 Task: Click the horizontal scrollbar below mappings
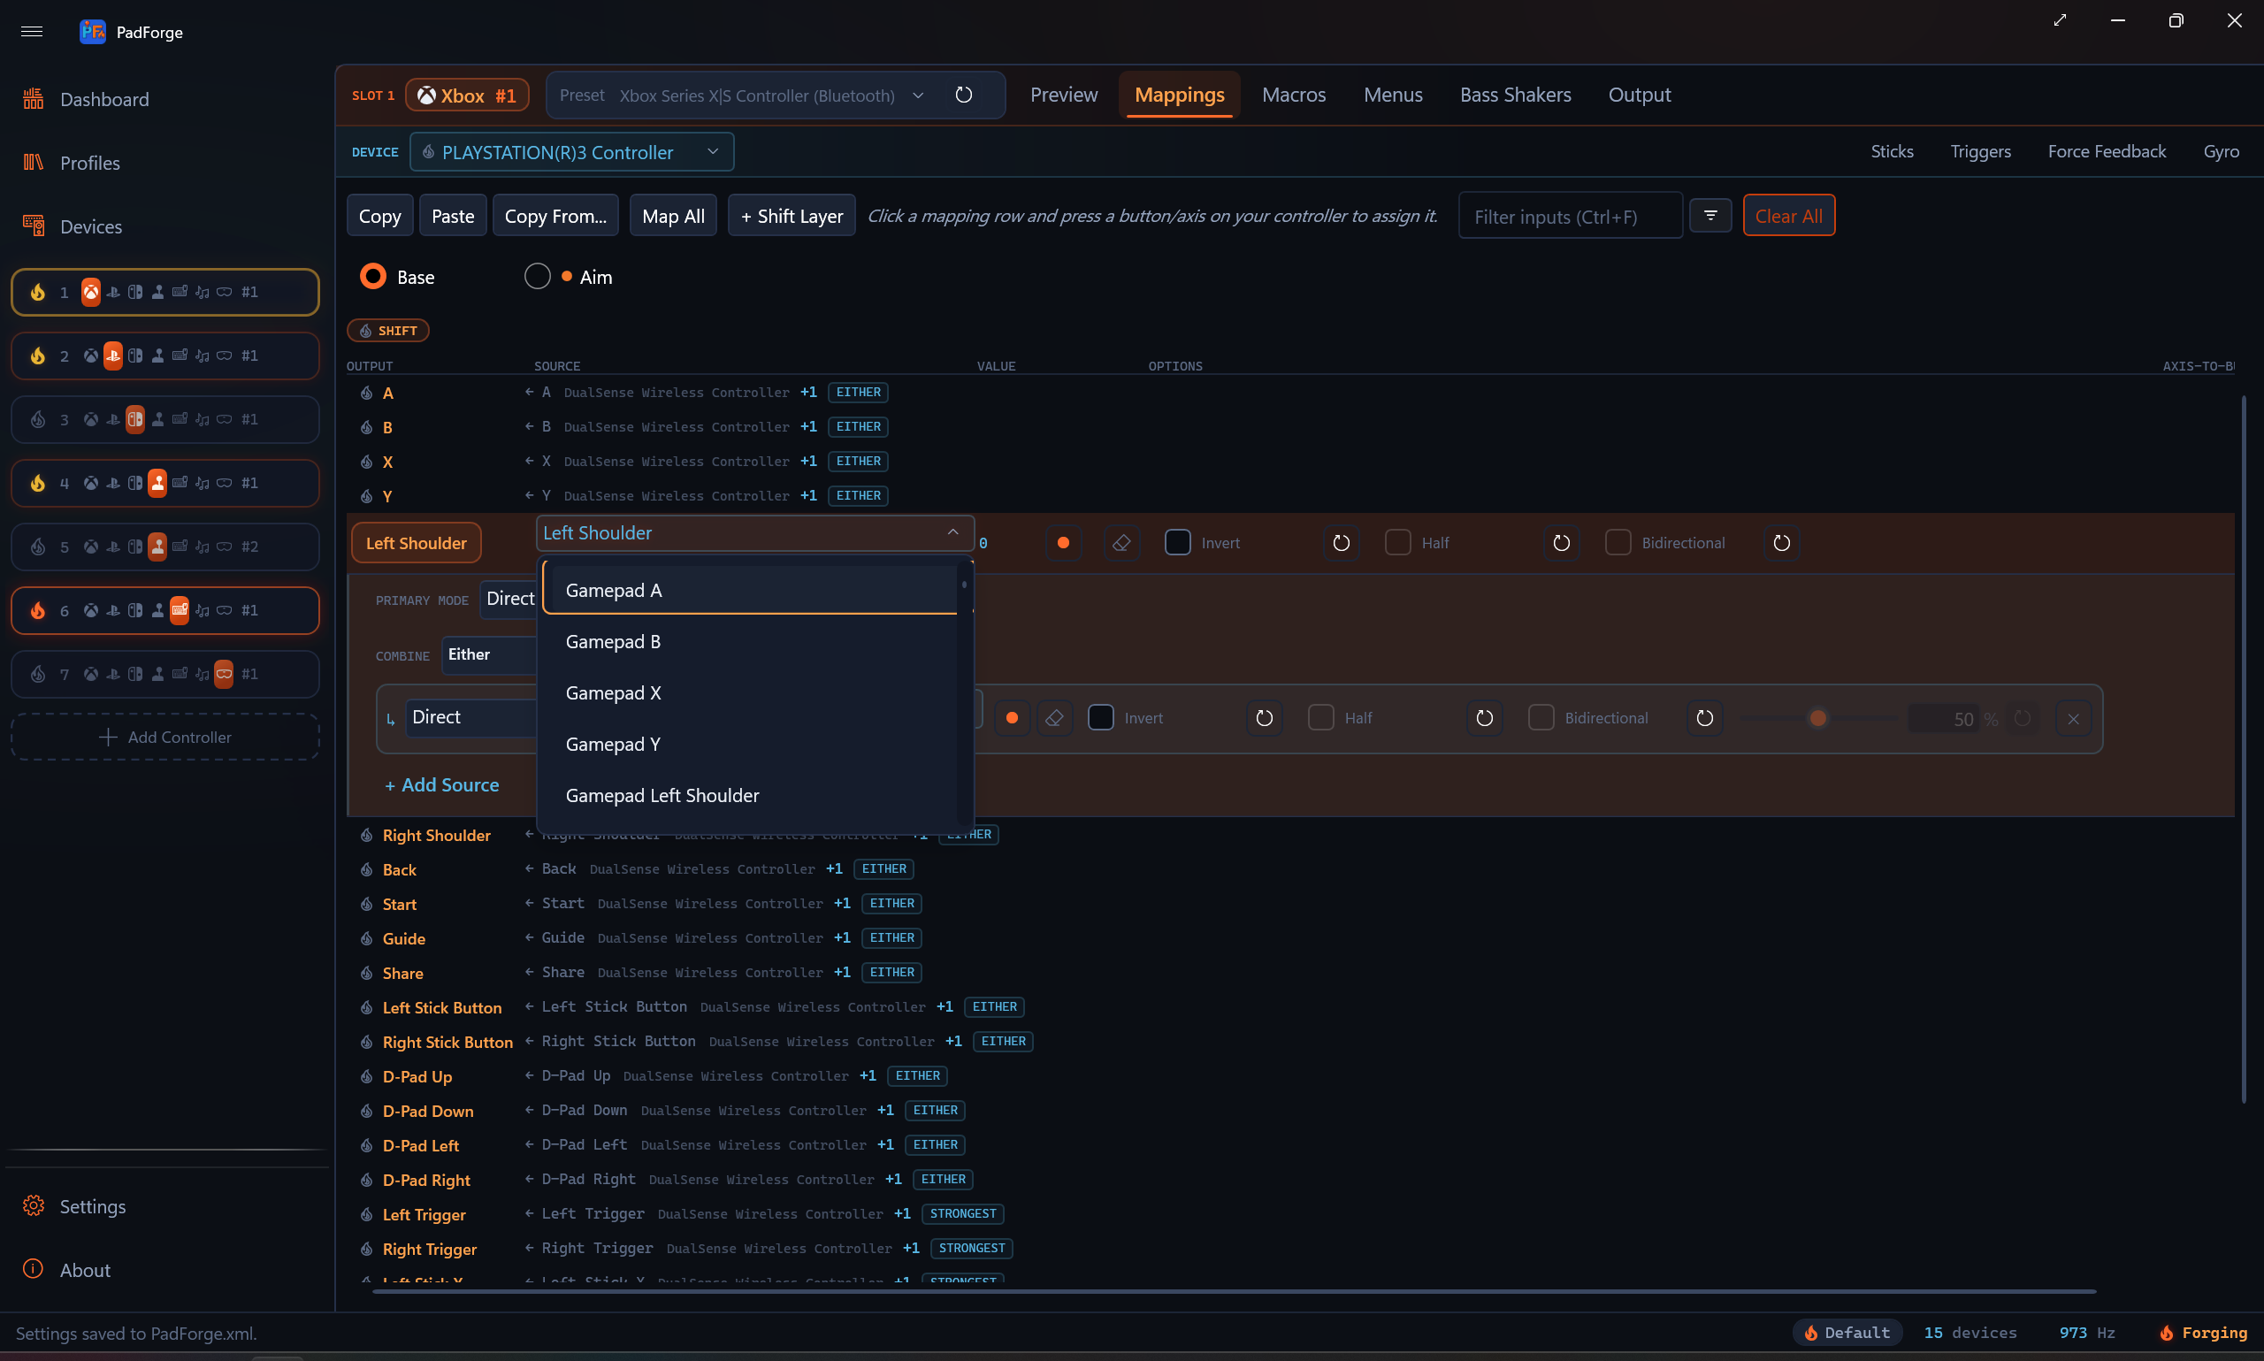(1235, 1291)
